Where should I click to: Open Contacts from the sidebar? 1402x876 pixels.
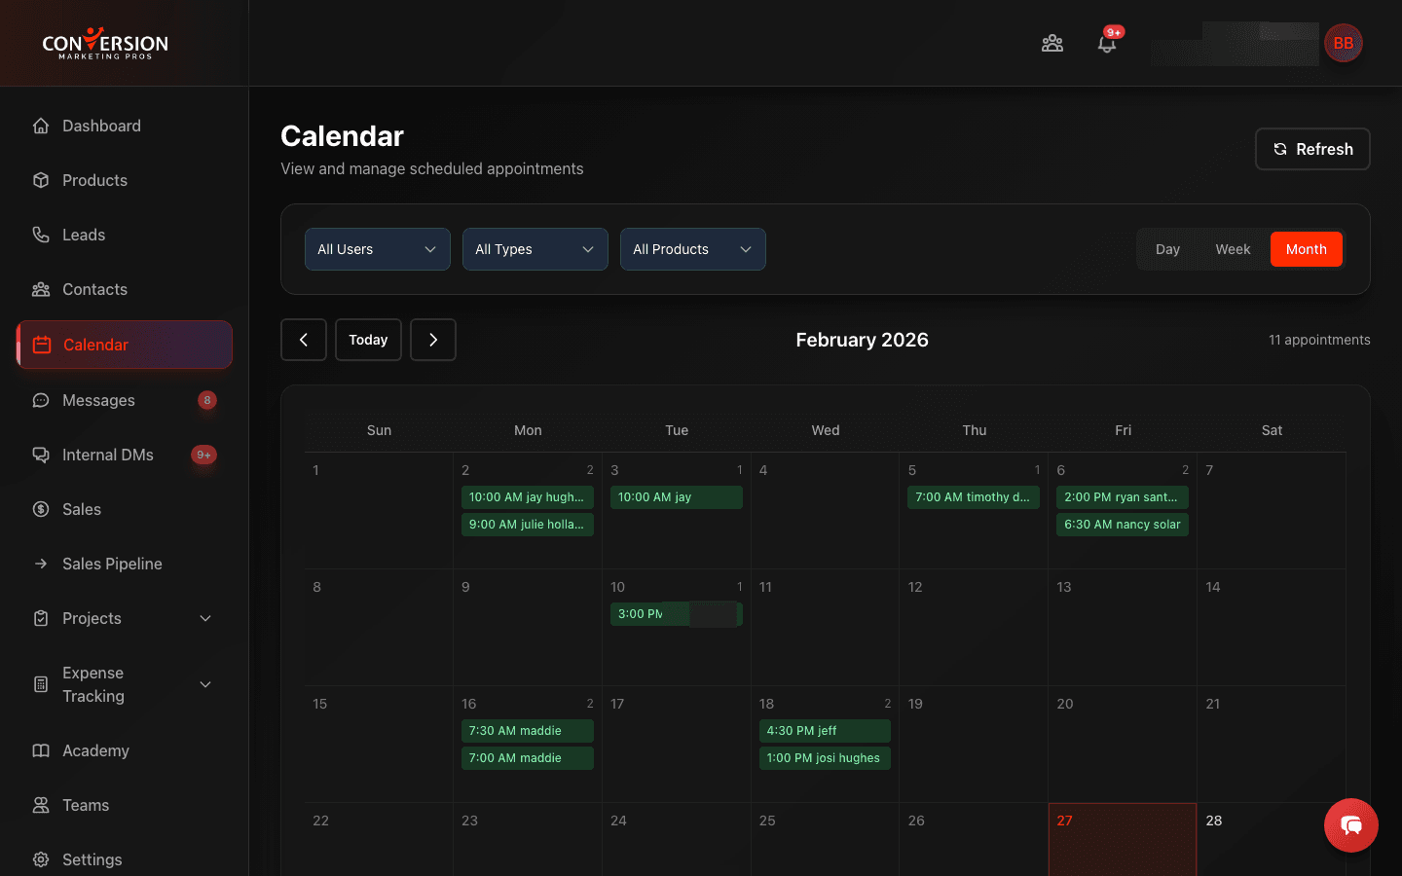(40, 289)
